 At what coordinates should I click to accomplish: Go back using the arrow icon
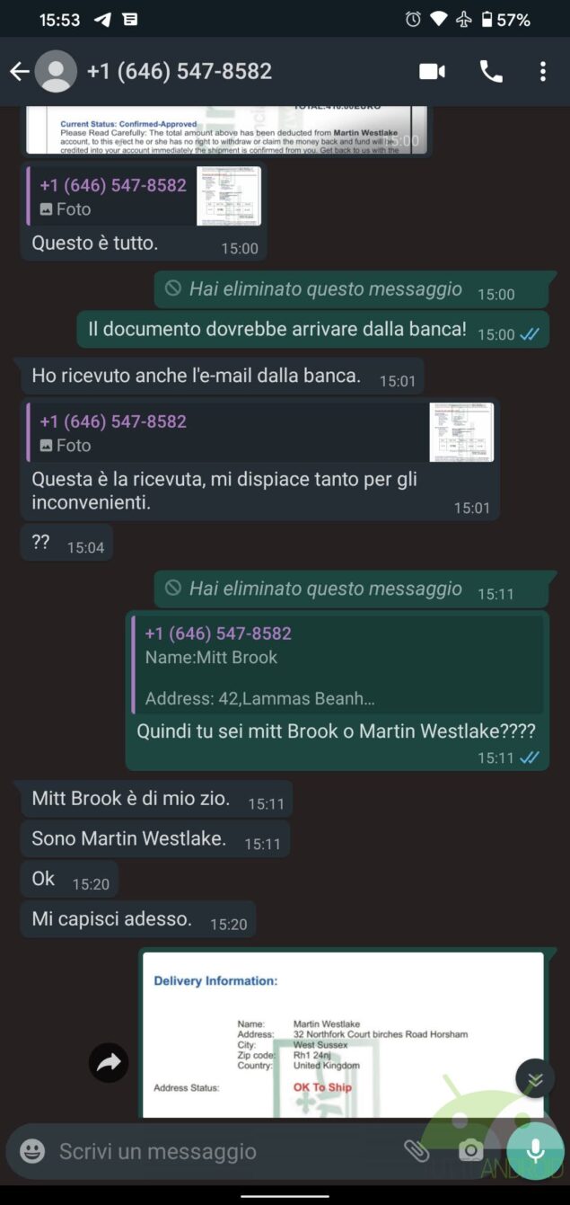pyautogui.click(x=19, y=72)
